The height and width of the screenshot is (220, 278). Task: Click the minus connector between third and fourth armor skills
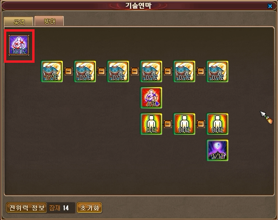coord(135,72)
